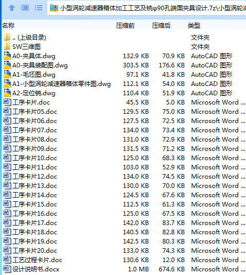Select the A2-定位销.dwg file icon
The height and width of the screenshot is (275, 246).
point(7,93)
